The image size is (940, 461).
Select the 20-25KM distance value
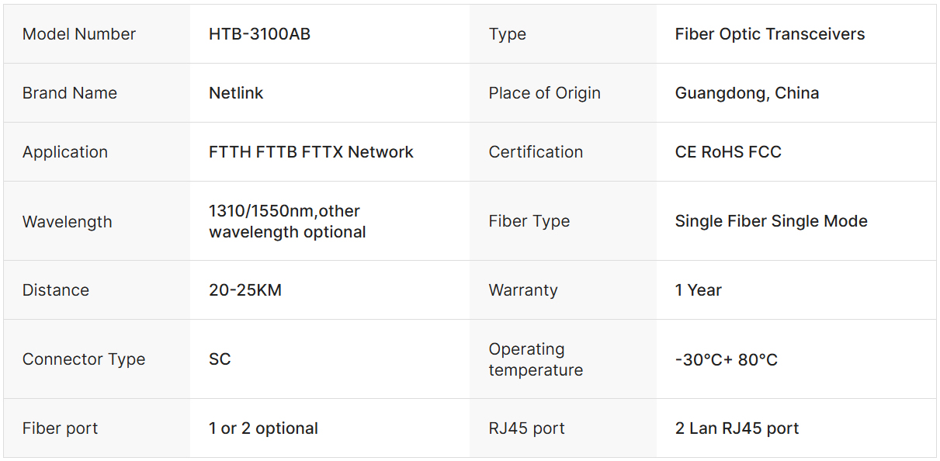pyautogui.click(x=245, y=290)
